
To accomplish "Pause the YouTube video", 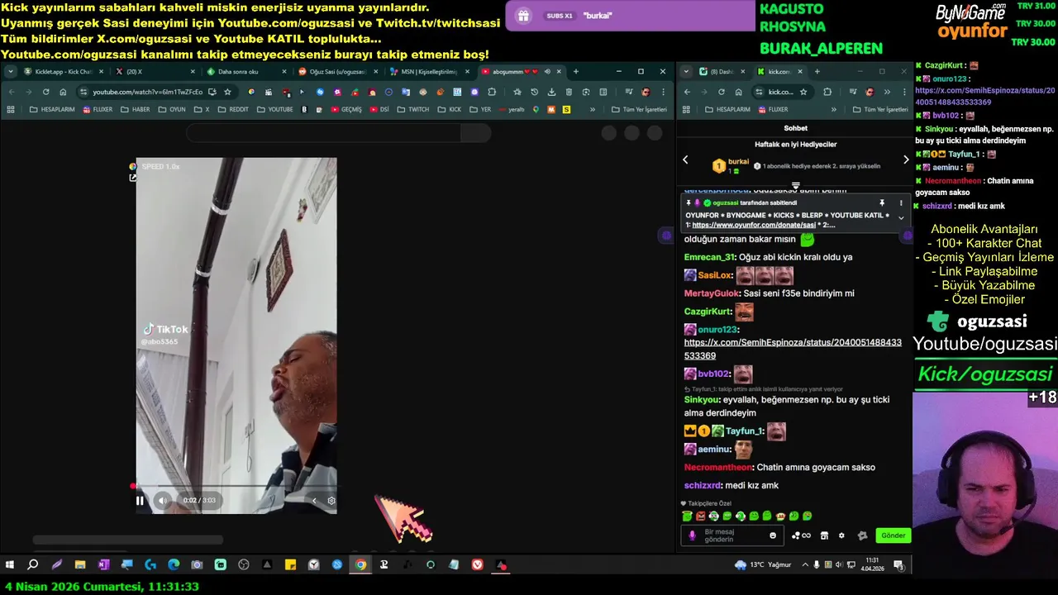I will pos(140,500).
